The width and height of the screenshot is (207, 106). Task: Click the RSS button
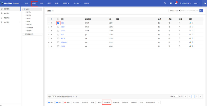tap(141, 102)
